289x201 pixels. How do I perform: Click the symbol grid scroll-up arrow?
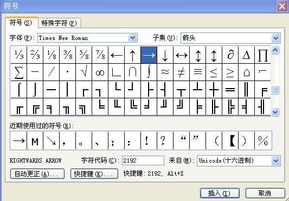(275, 50)
